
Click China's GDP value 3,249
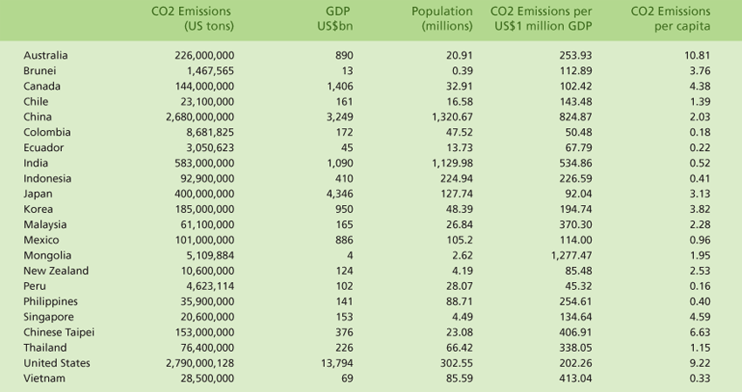tap(340, 117)
